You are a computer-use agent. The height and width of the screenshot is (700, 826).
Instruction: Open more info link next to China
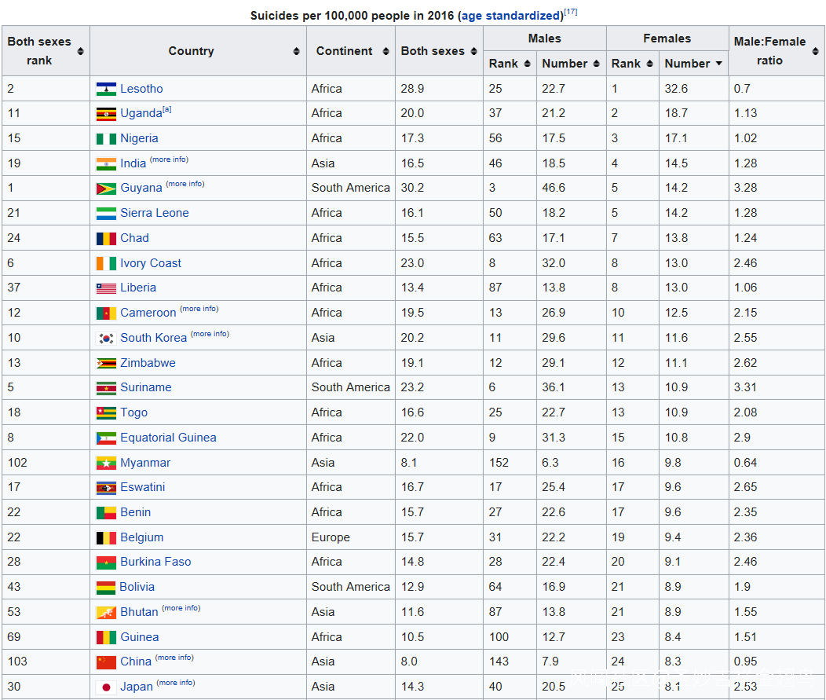click(x=174, y=658)
